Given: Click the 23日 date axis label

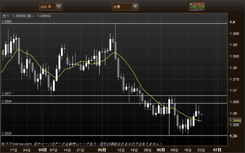Looking at the screenshot, I should (x=201, y=150).
